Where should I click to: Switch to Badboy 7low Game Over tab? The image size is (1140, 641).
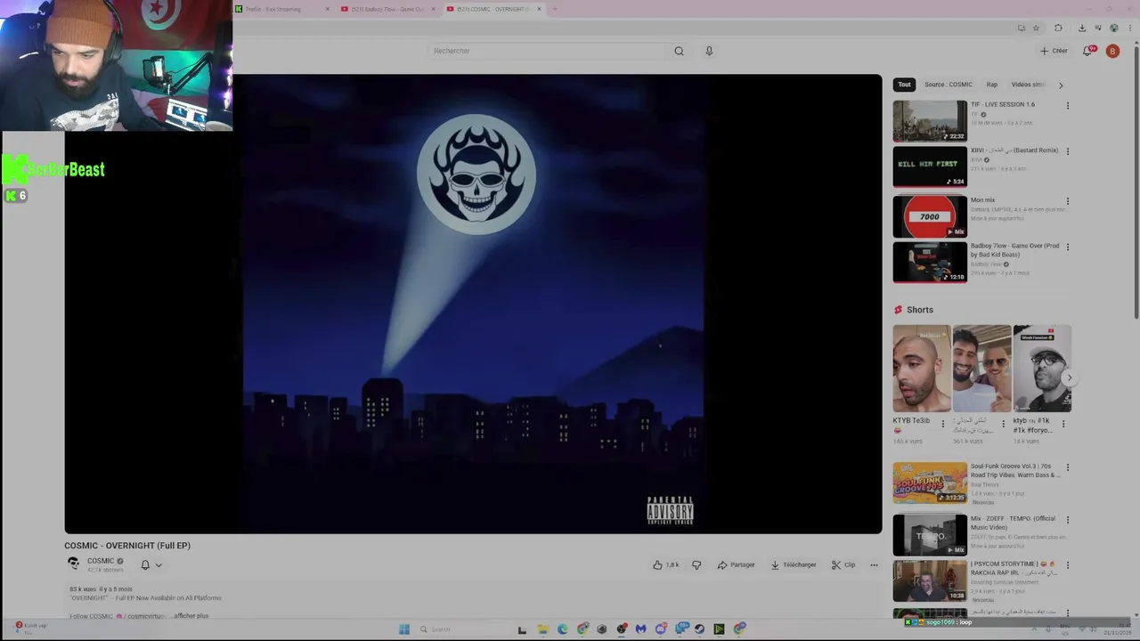(x=388, y=9)
